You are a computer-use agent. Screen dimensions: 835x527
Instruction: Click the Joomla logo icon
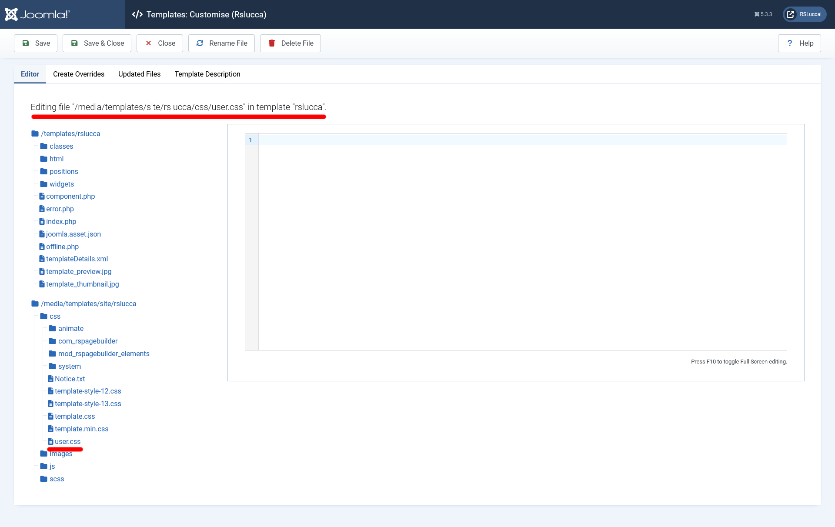11,14
